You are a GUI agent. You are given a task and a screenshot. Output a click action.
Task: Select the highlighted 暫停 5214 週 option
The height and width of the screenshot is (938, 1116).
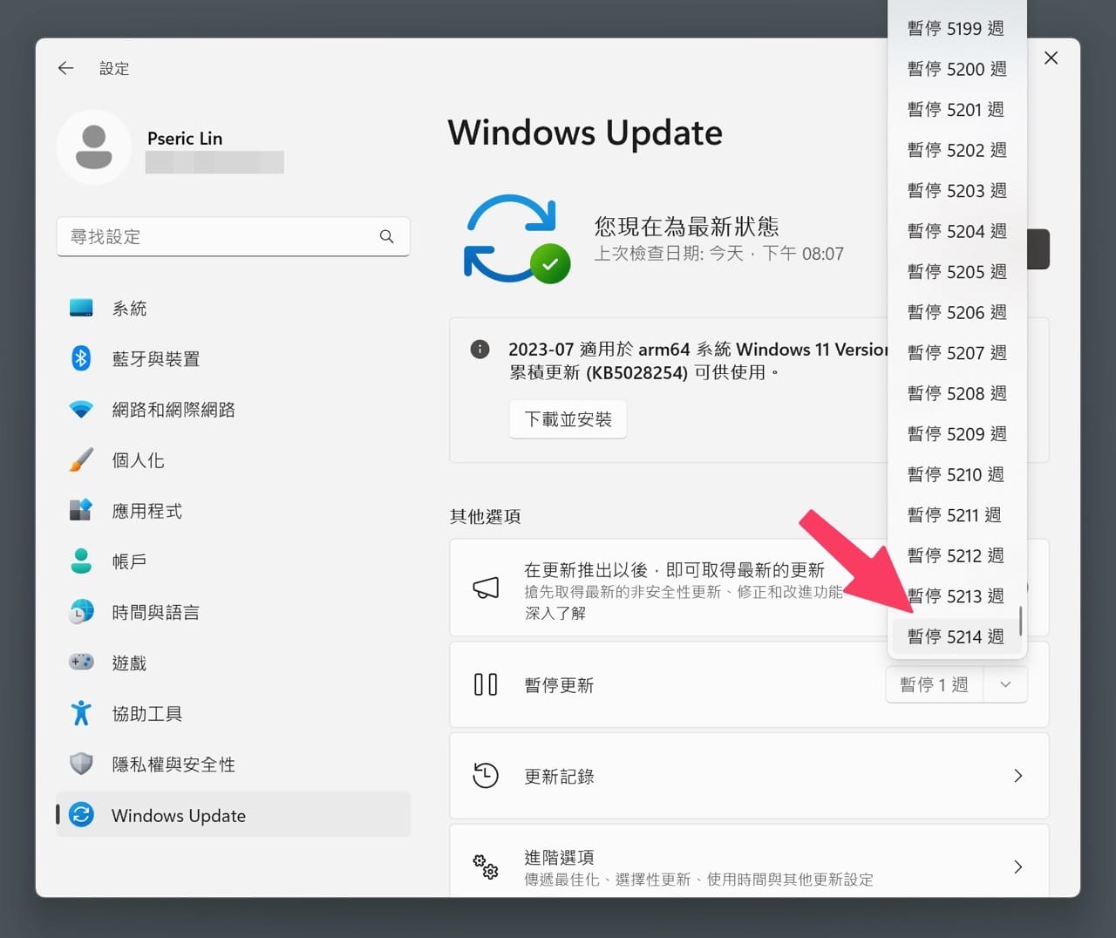(956, 636)
